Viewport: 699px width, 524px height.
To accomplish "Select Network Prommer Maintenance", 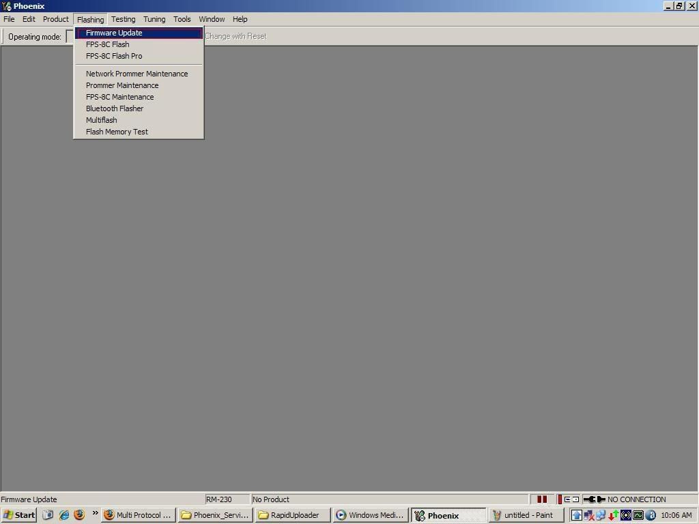I will tap(139, 74).
